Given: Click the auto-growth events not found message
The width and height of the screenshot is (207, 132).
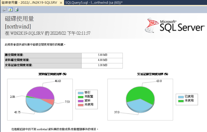Looking at the screenshot, I should coord(55,129).
